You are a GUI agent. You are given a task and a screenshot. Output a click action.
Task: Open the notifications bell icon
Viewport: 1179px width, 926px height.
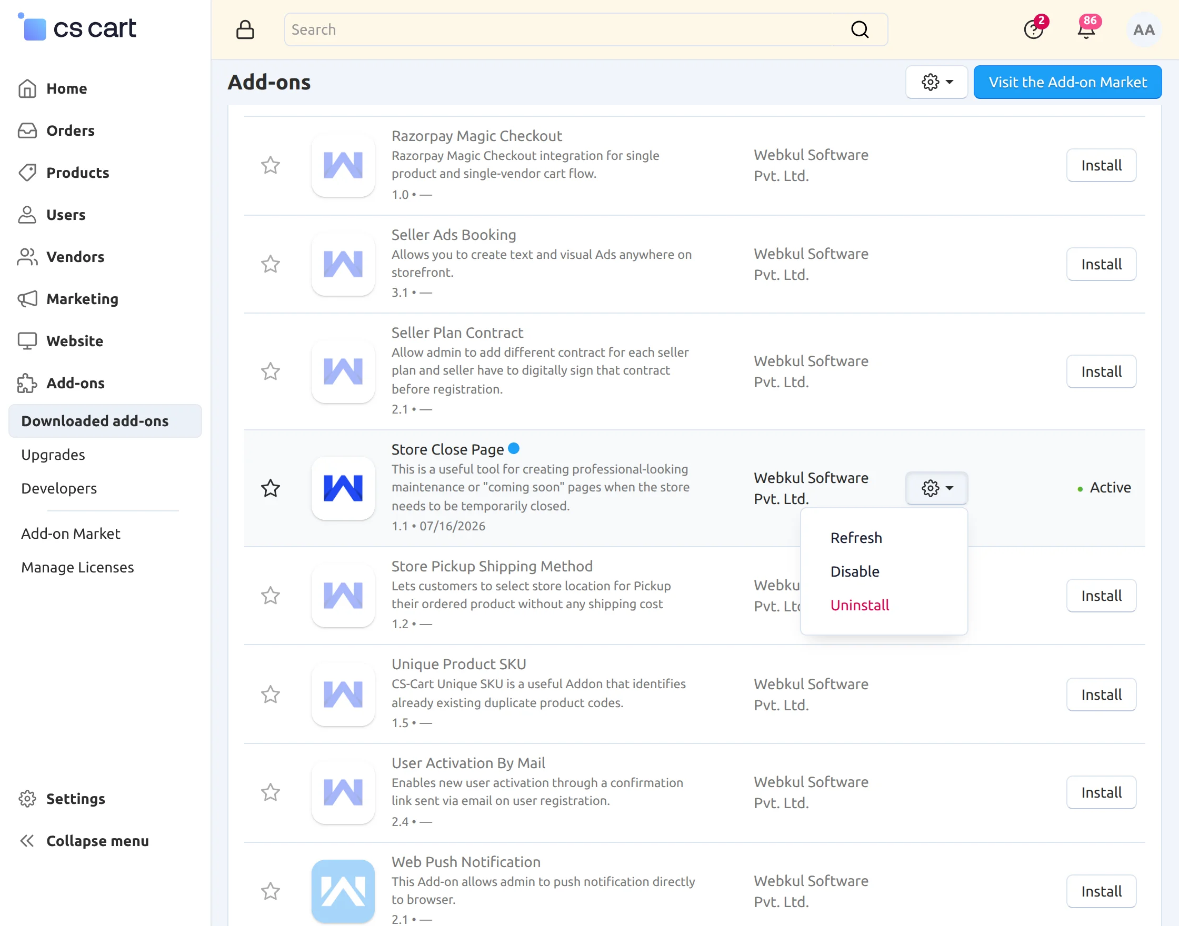point(1087,29)
